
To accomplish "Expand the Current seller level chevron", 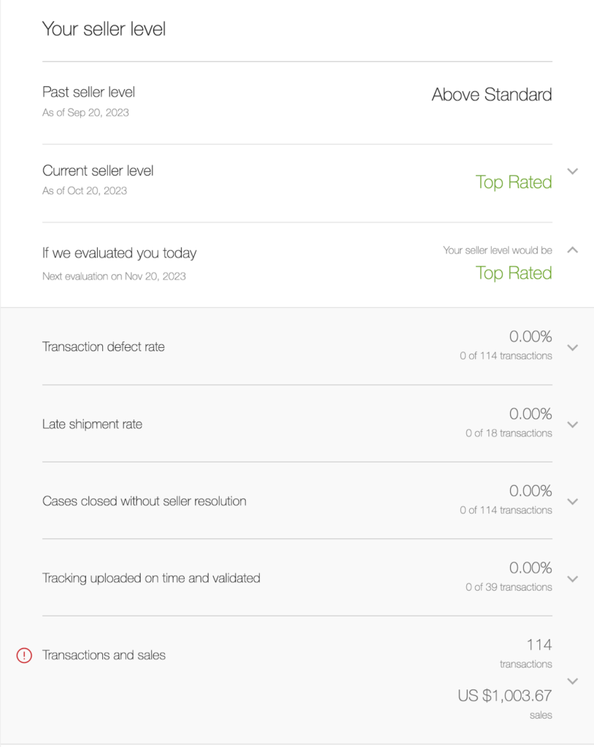I will 573,171.
